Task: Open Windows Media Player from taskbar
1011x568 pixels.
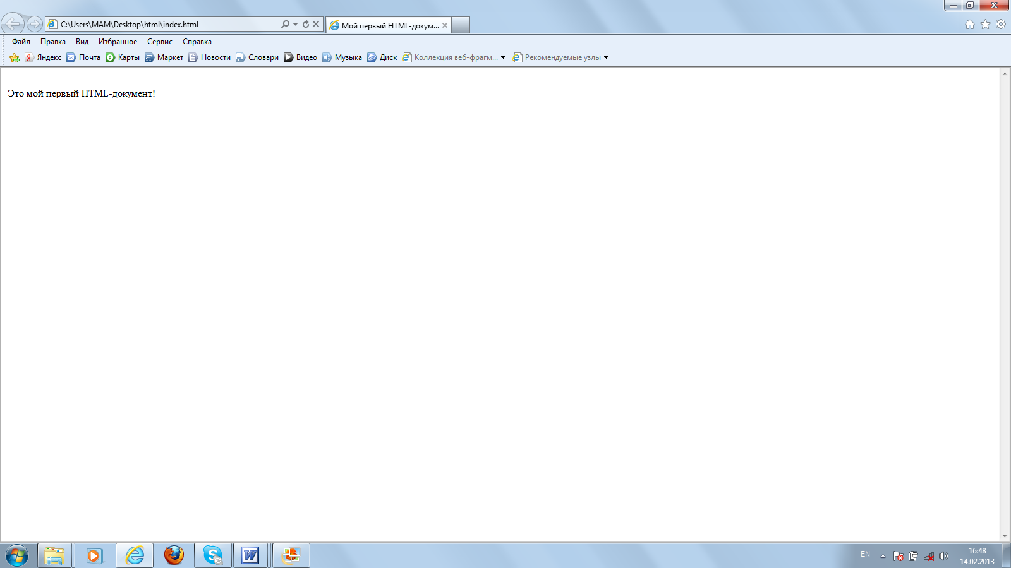Action: [94, 555]
